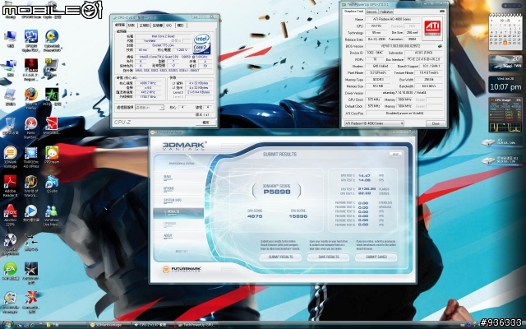Click the ATI Radeon logo in GPU-Z
Viewport: 526px width, 329px height.
tap(432, 29)
